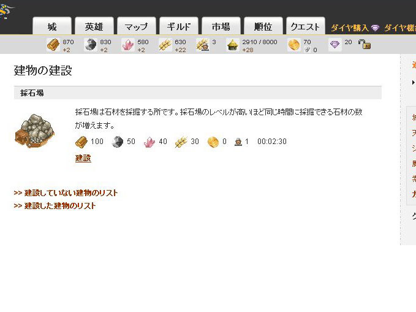Click the wheat food icon in resource bar

tap(165, 45)
